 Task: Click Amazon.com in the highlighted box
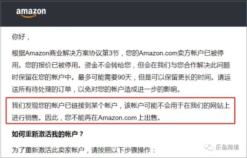[x=117, y=118]
